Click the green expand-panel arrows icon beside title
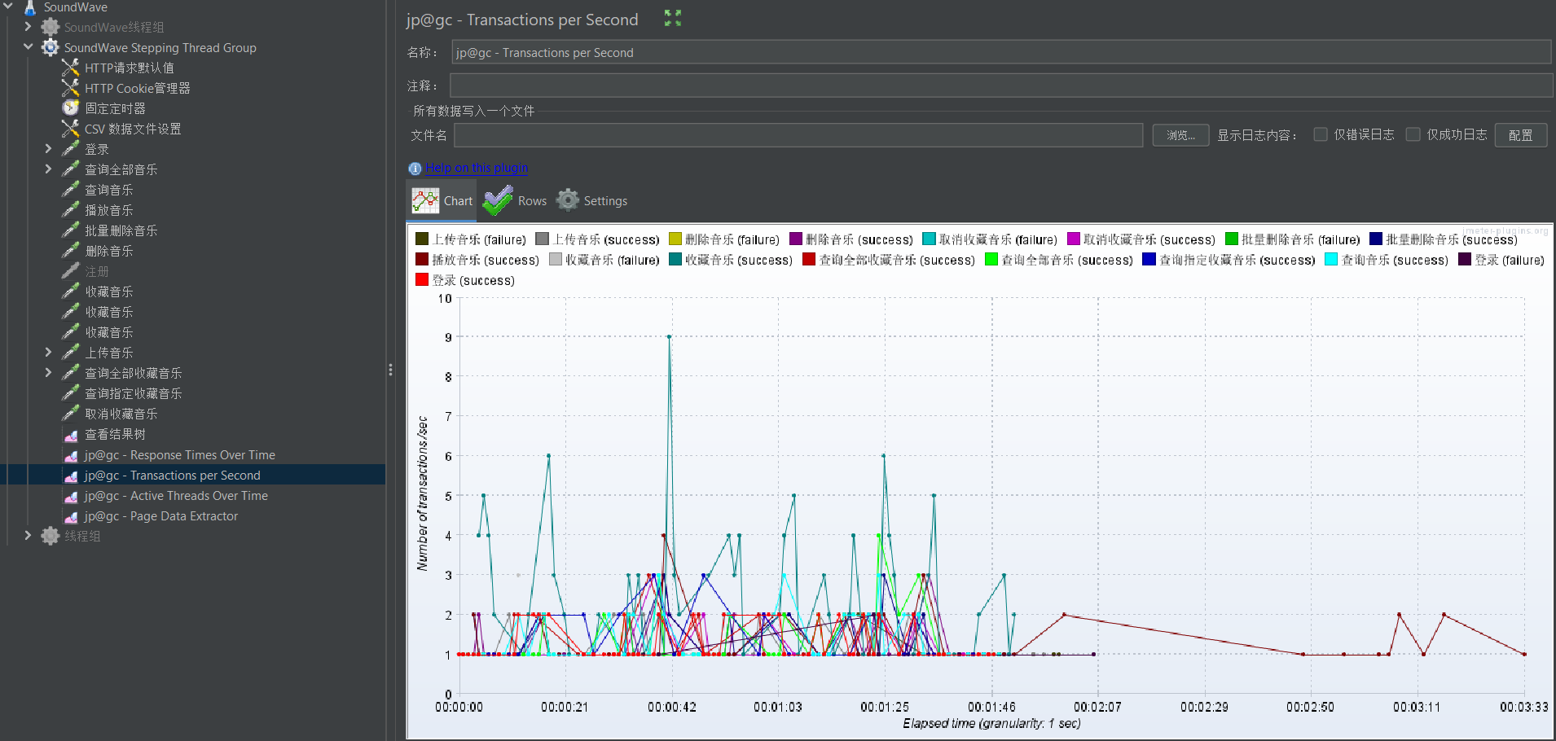1556x741 pixels. 673,18
